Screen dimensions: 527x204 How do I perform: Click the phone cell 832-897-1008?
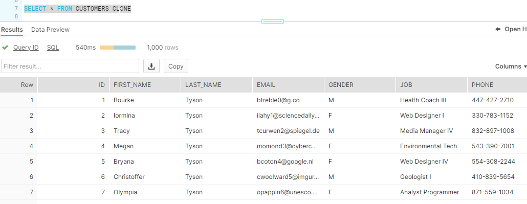tap(493, 131)
